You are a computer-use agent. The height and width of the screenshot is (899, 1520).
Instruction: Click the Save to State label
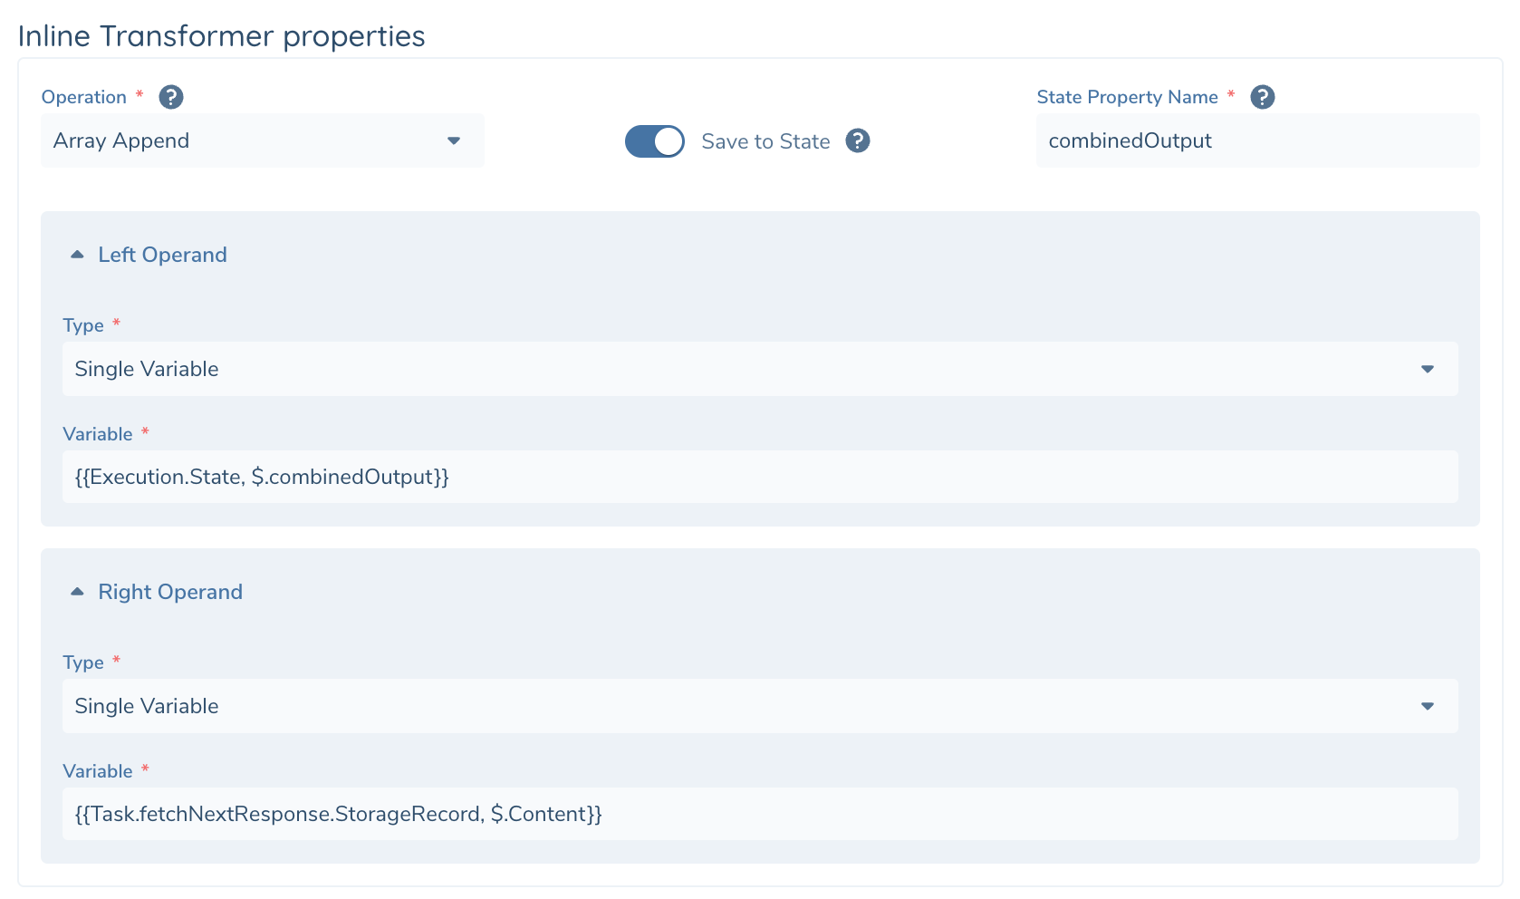(765, 141)
